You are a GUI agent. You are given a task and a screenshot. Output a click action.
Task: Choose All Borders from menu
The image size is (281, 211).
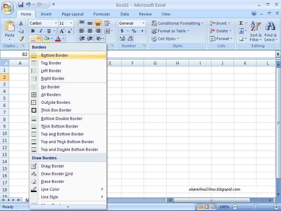(x=68, y=95)
